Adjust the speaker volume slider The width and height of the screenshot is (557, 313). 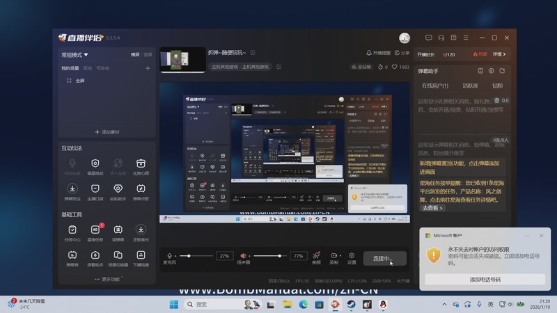pyautogui.click(x=270, y=256)
